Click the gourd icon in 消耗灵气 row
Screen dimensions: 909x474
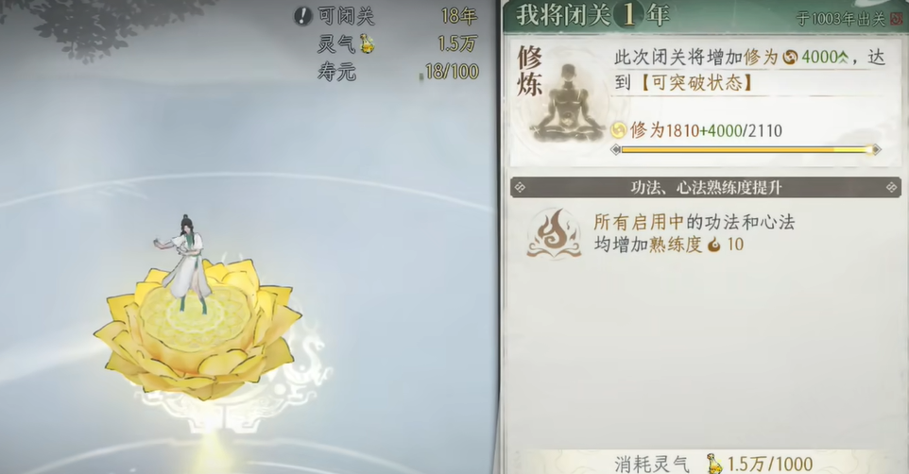point(714,464)
